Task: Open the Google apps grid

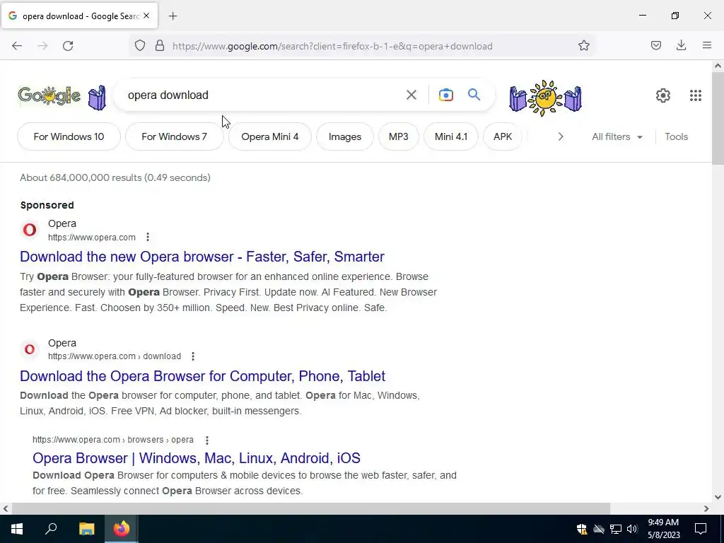Action: pyautogui.click(x=696, y=95)
